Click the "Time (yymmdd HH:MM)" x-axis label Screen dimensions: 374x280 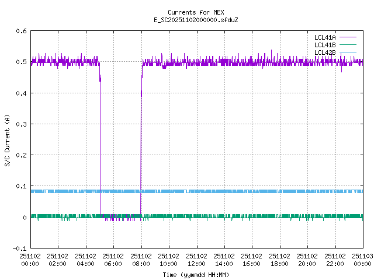(196, 274)
